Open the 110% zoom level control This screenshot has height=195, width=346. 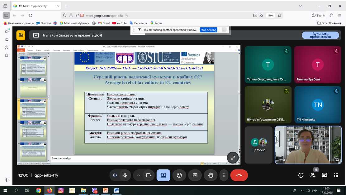(x=270, y=16)
